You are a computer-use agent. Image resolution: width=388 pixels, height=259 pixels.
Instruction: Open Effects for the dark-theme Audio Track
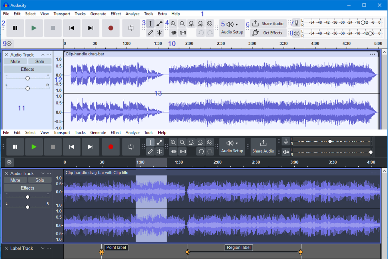click(28, 188)
